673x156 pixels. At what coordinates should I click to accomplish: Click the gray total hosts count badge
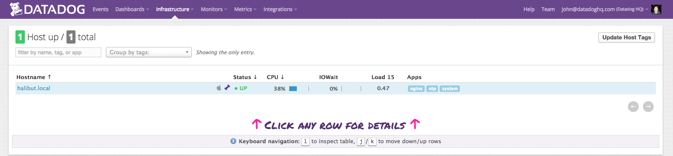click(71, 37)
